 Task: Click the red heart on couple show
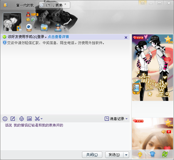167,60
